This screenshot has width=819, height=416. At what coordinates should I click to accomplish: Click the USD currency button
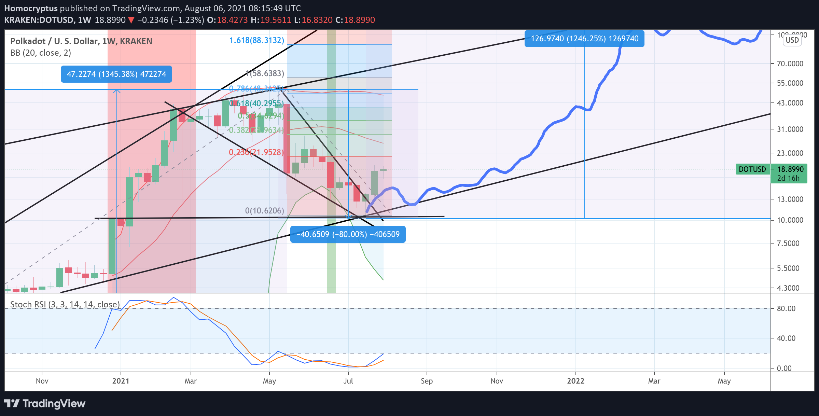[792, 40]
